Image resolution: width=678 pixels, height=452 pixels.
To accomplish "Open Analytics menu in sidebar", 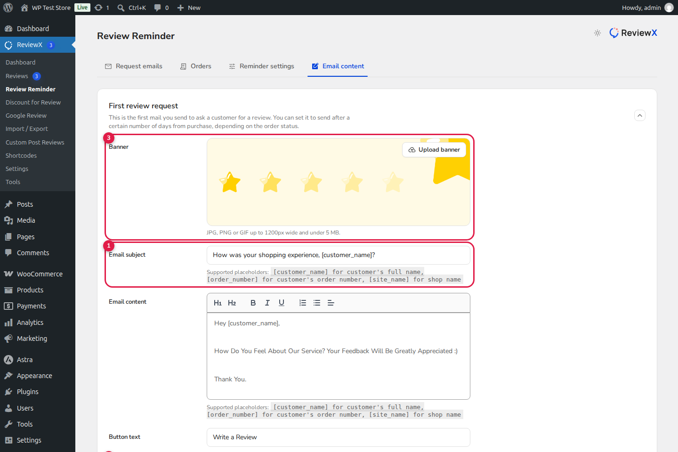I will click(38, 323).
